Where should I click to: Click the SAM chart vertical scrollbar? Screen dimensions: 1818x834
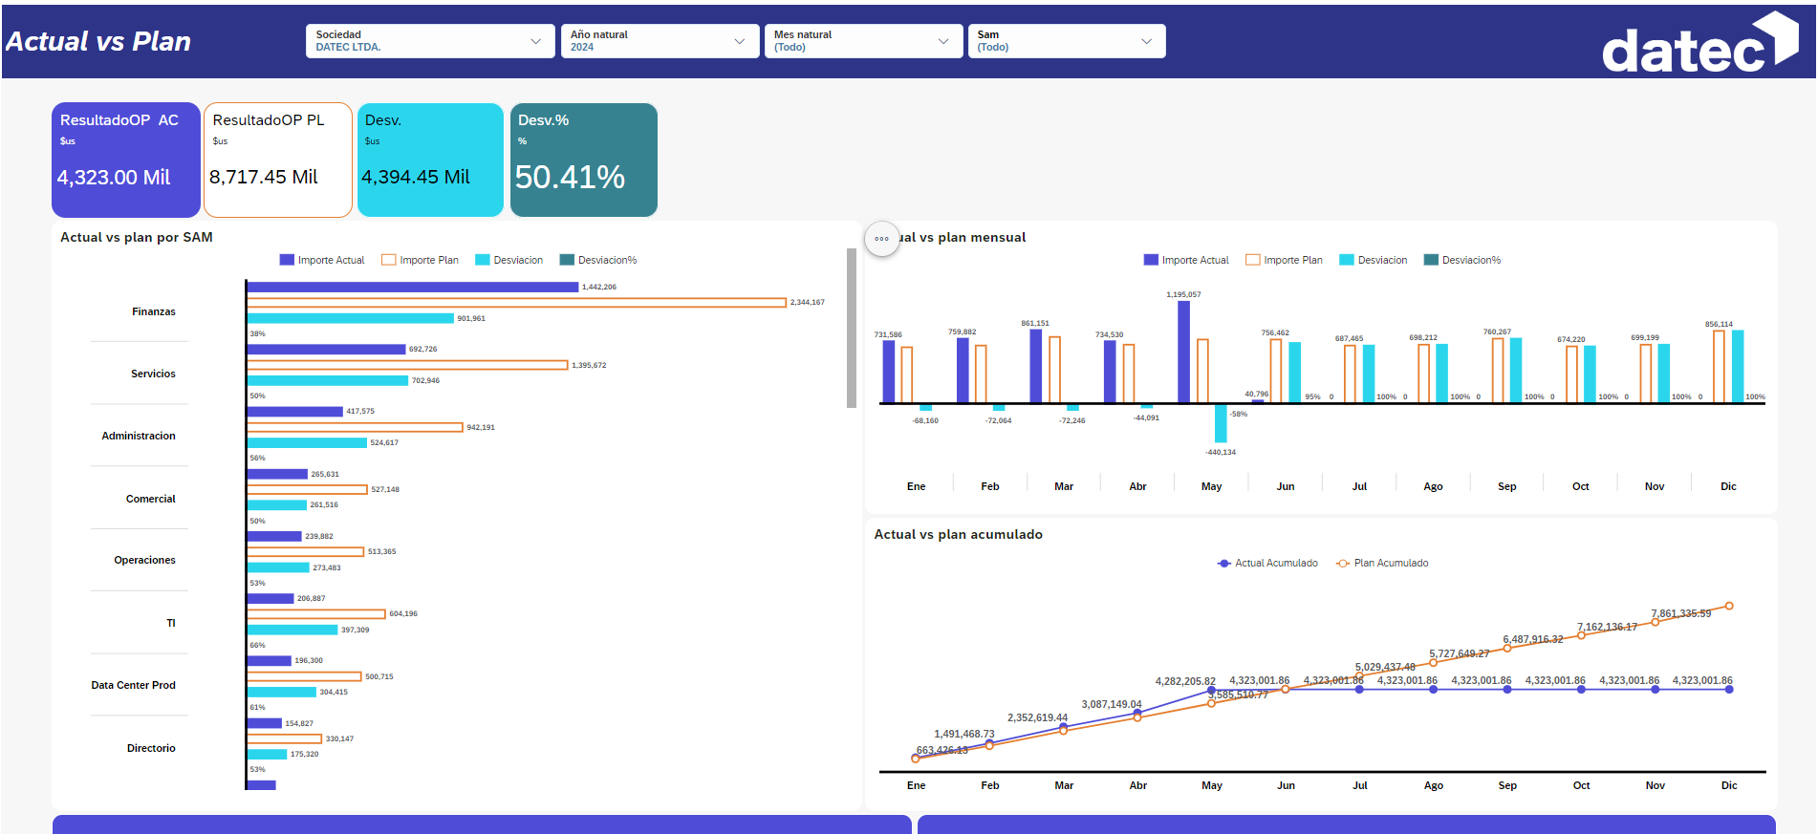coord(852,328)
